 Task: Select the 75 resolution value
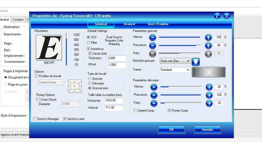tap(76, 65)
